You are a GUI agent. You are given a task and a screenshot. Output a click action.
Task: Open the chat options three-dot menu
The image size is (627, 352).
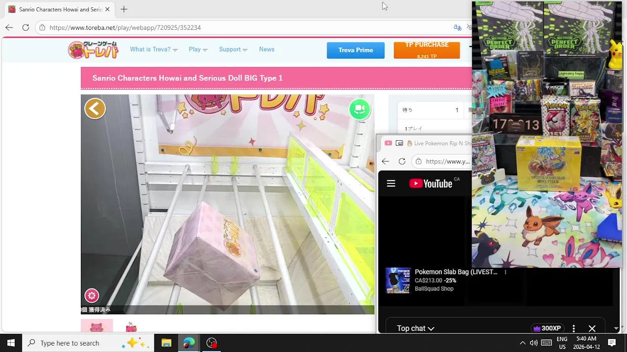574,329
